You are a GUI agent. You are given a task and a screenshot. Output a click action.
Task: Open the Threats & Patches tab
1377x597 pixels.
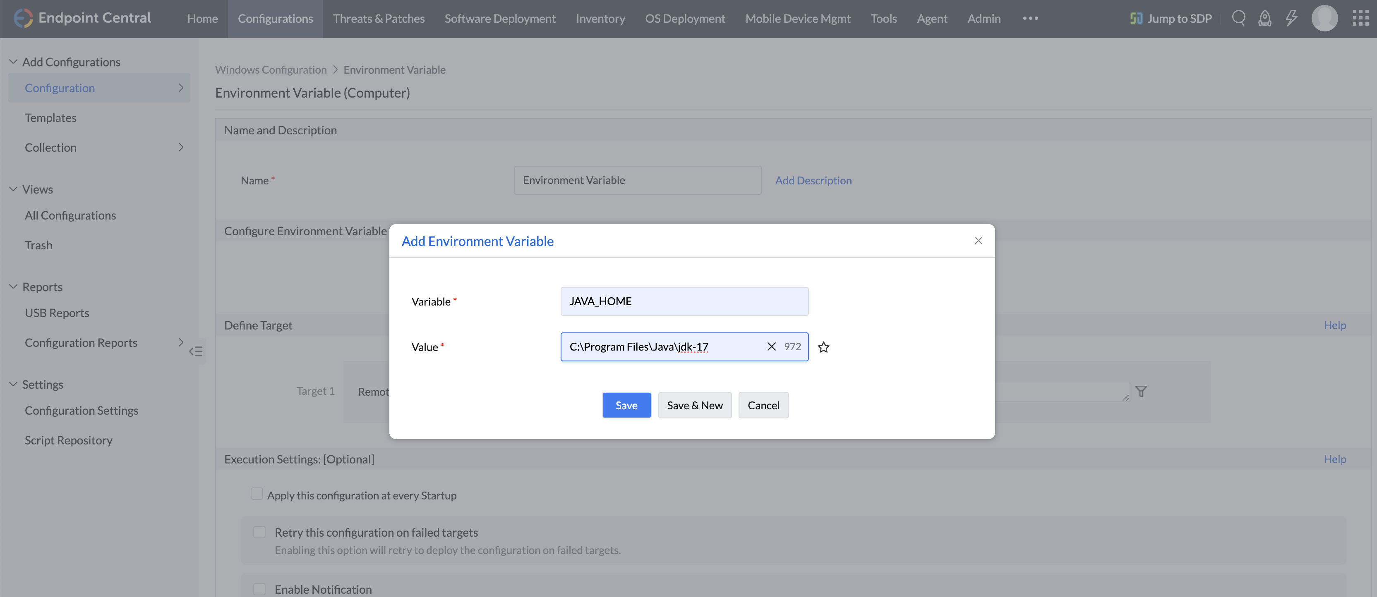click(x=379, y=19)
